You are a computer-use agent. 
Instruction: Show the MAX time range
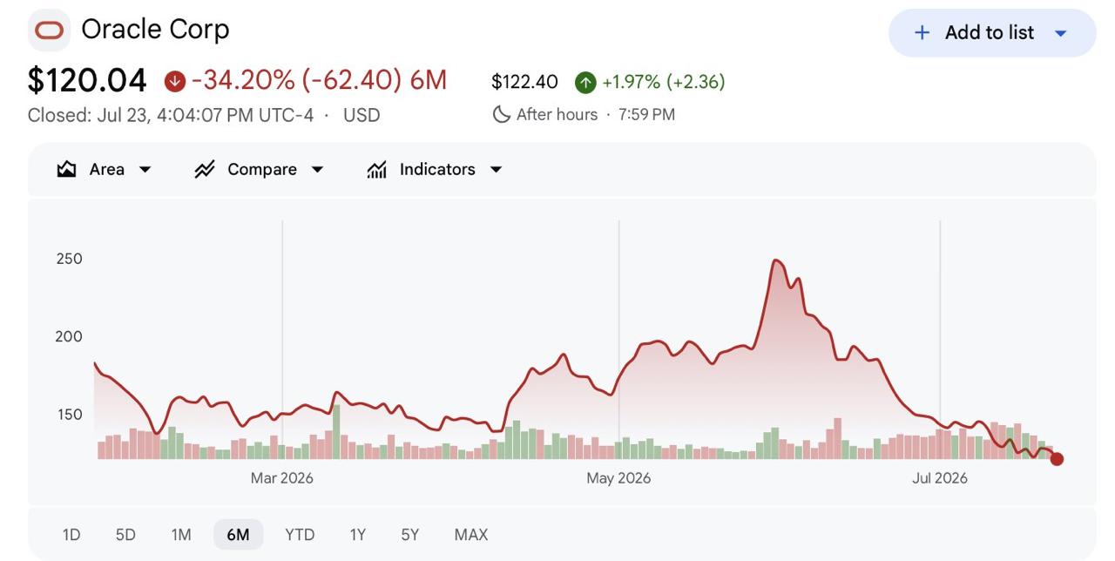point(471,534)
